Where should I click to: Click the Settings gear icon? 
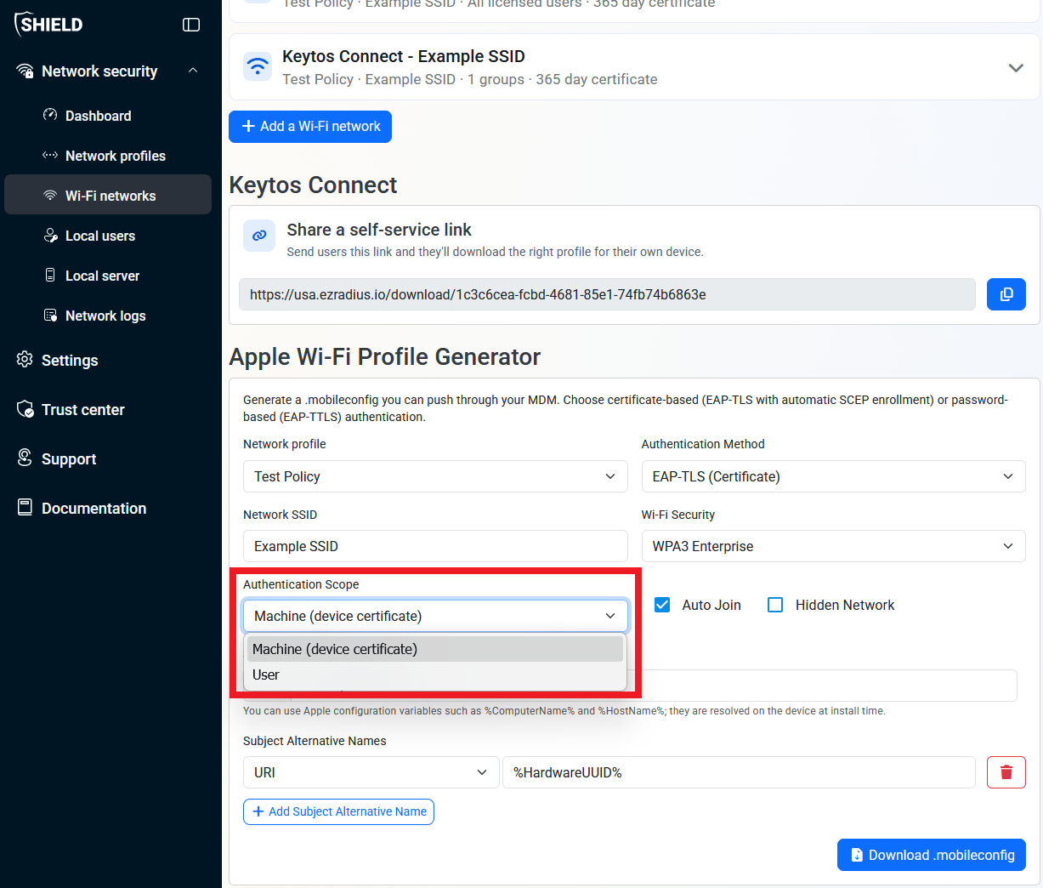[x=26, y=359]
